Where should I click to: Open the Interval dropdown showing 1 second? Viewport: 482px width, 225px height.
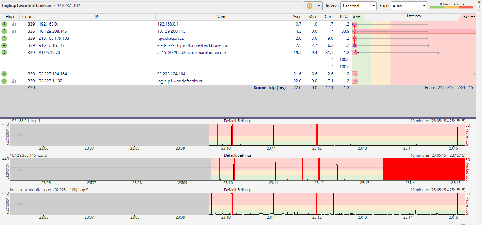coord(358,6)
